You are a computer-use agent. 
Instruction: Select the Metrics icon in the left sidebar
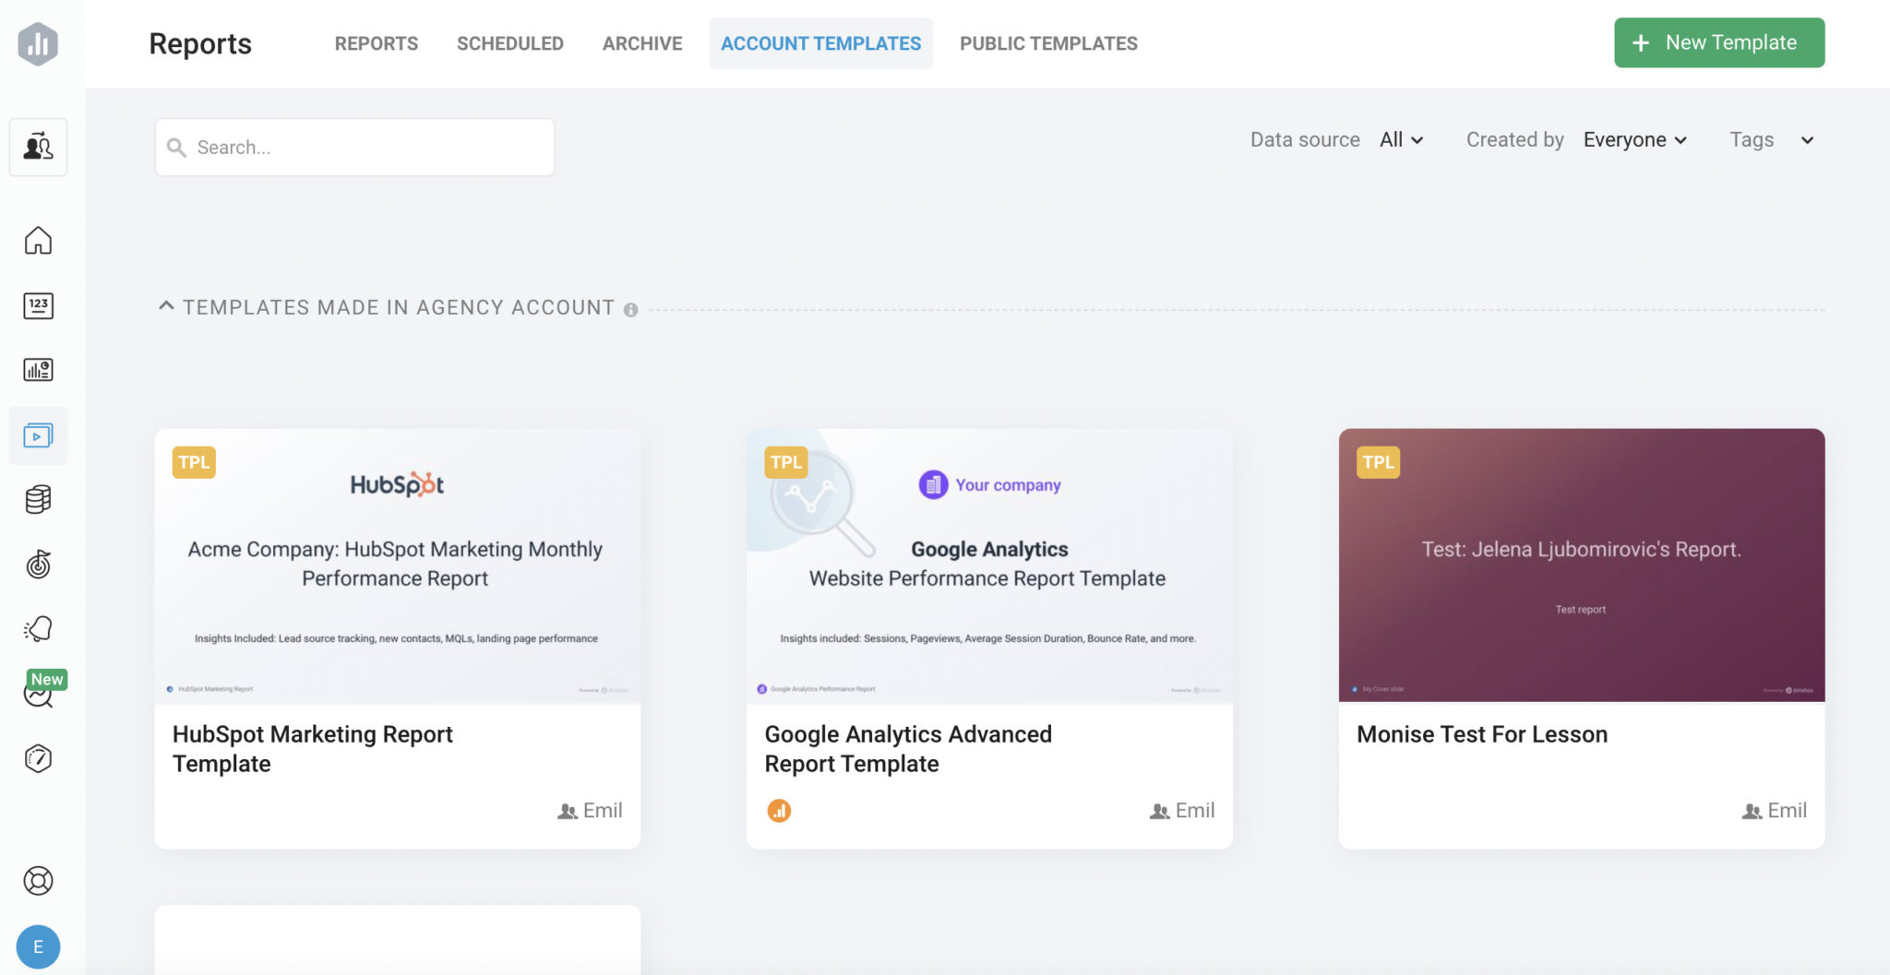click(39, 305)
